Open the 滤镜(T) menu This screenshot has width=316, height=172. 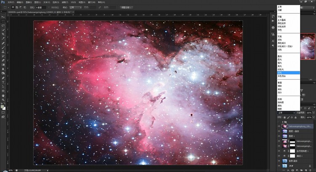point(65,2)
